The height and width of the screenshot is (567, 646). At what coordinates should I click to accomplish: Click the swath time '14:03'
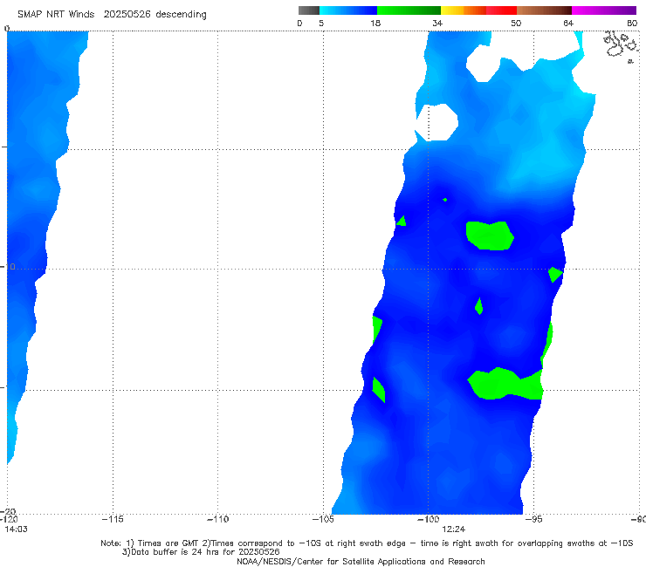16,529
